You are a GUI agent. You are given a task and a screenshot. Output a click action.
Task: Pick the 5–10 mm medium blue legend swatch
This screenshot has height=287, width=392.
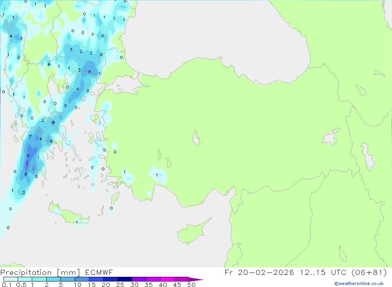tap(67, 279)
